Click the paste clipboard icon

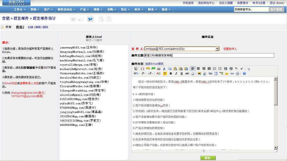click(x=175, y=69)
